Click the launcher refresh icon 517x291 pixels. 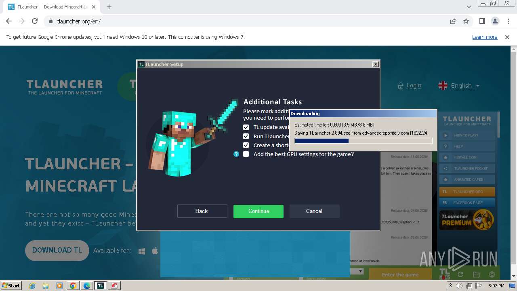point(460,274)
